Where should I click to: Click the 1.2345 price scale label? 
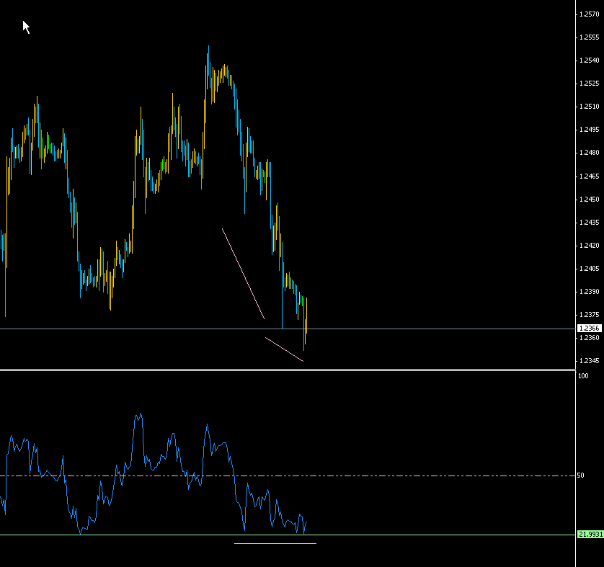(590, 361)
